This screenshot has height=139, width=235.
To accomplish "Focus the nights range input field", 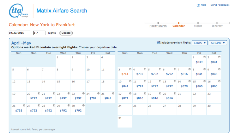I will 39,33.
